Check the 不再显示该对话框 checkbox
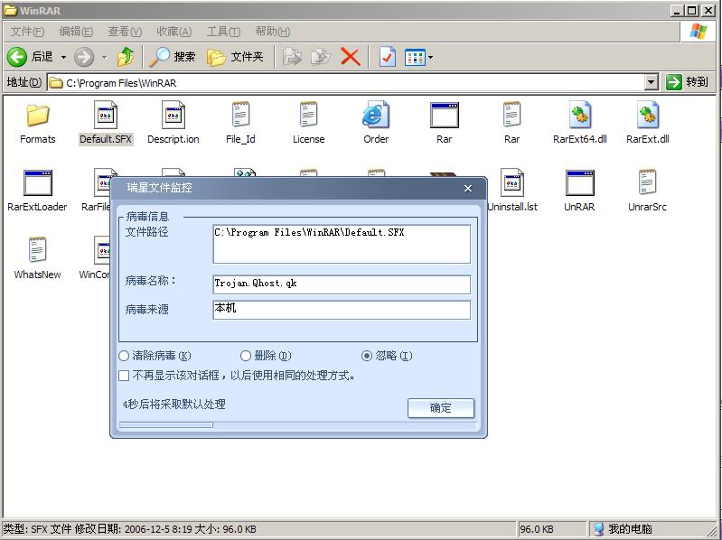Viewport: 722px width, 540px height. (124, 376)
